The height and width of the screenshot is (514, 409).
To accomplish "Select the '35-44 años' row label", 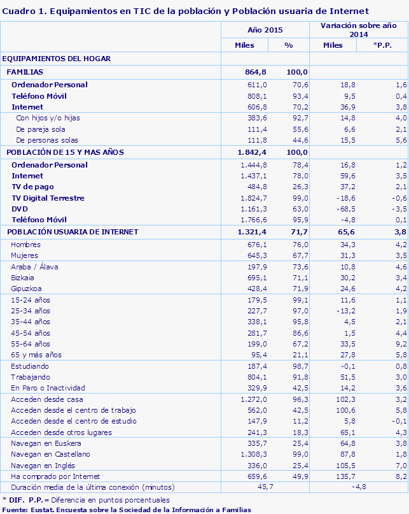I will point(31,322).
